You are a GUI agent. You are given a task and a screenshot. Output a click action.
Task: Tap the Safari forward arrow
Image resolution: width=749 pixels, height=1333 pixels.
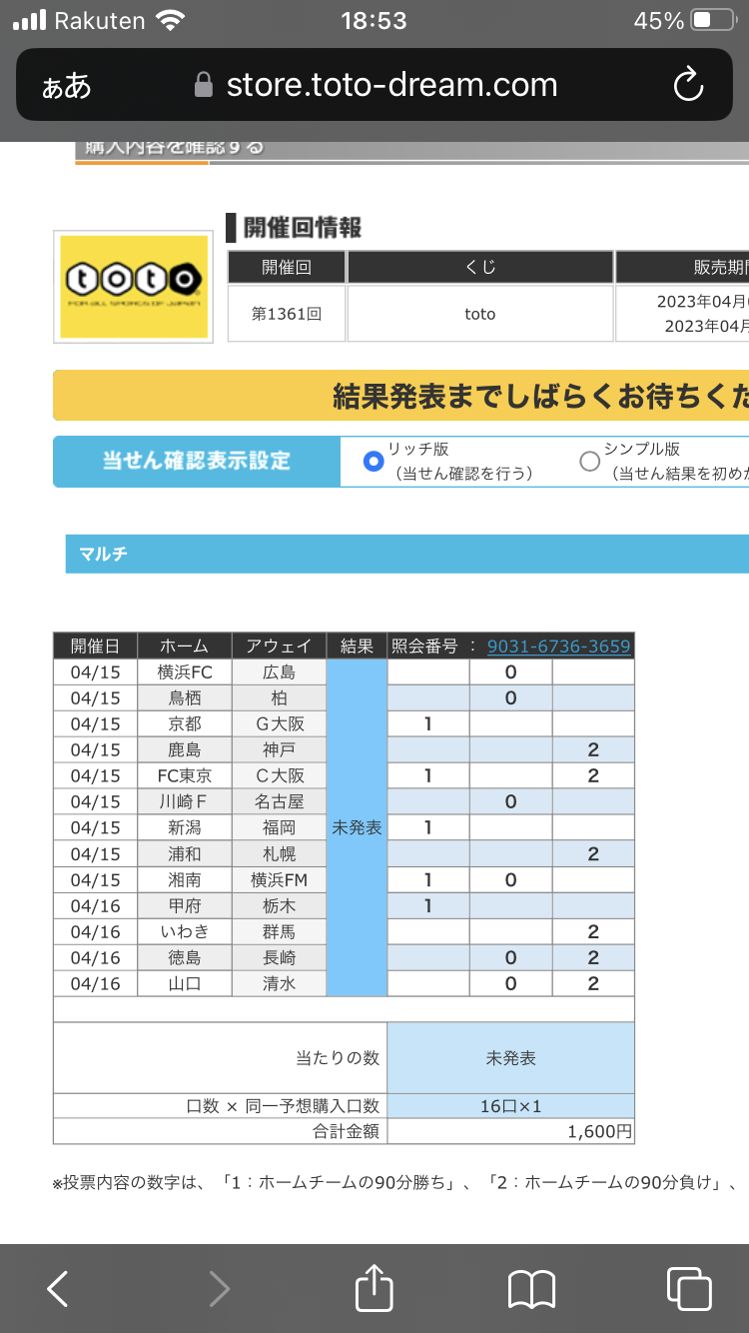[x=219, y=1288]
